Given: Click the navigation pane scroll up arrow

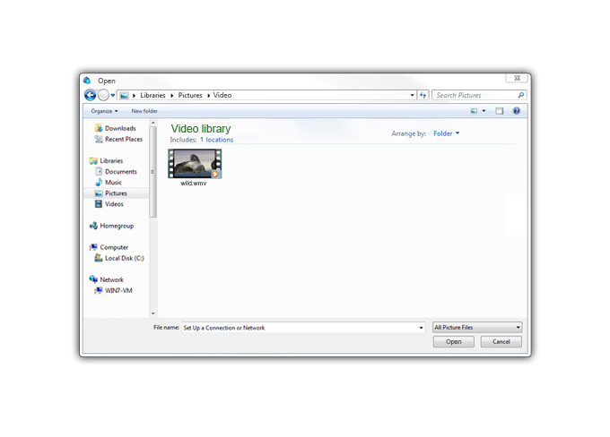Looking at the screenshot, I should click(x=152, y=123).
